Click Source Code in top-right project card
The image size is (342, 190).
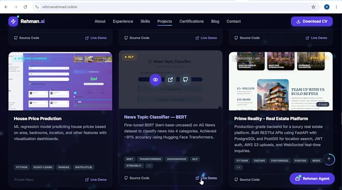[247, 38]
